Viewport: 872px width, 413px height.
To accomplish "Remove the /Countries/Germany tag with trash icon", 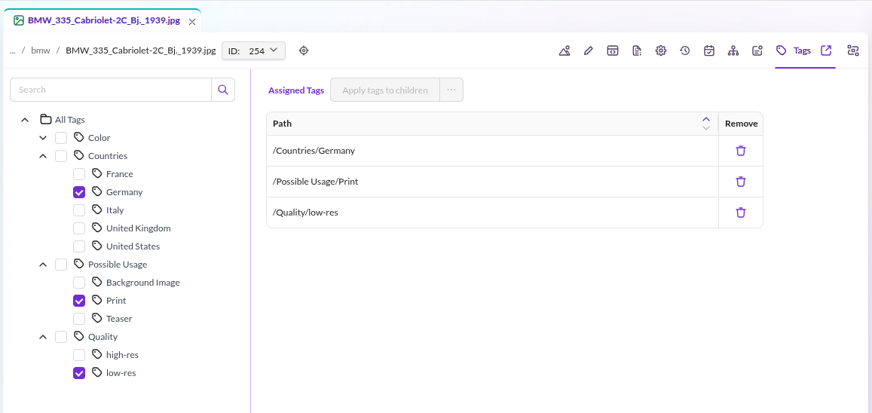I will tap(741, 151).
